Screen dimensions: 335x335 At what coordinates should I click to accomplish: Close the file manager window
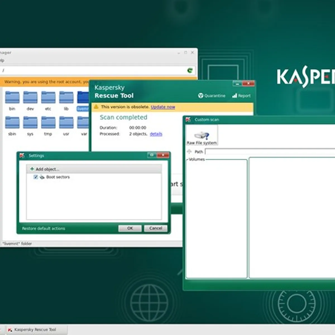pos(192,52)
